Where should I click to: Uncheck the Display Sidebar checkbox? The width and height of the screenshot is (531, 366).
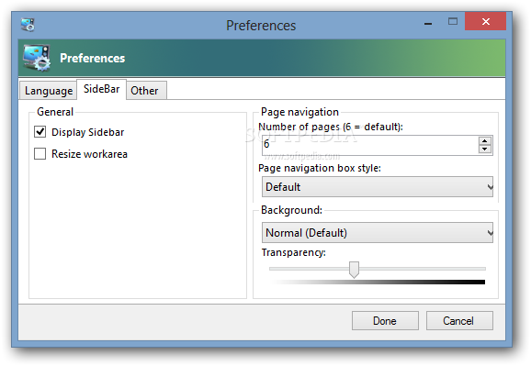coord(40,131)
